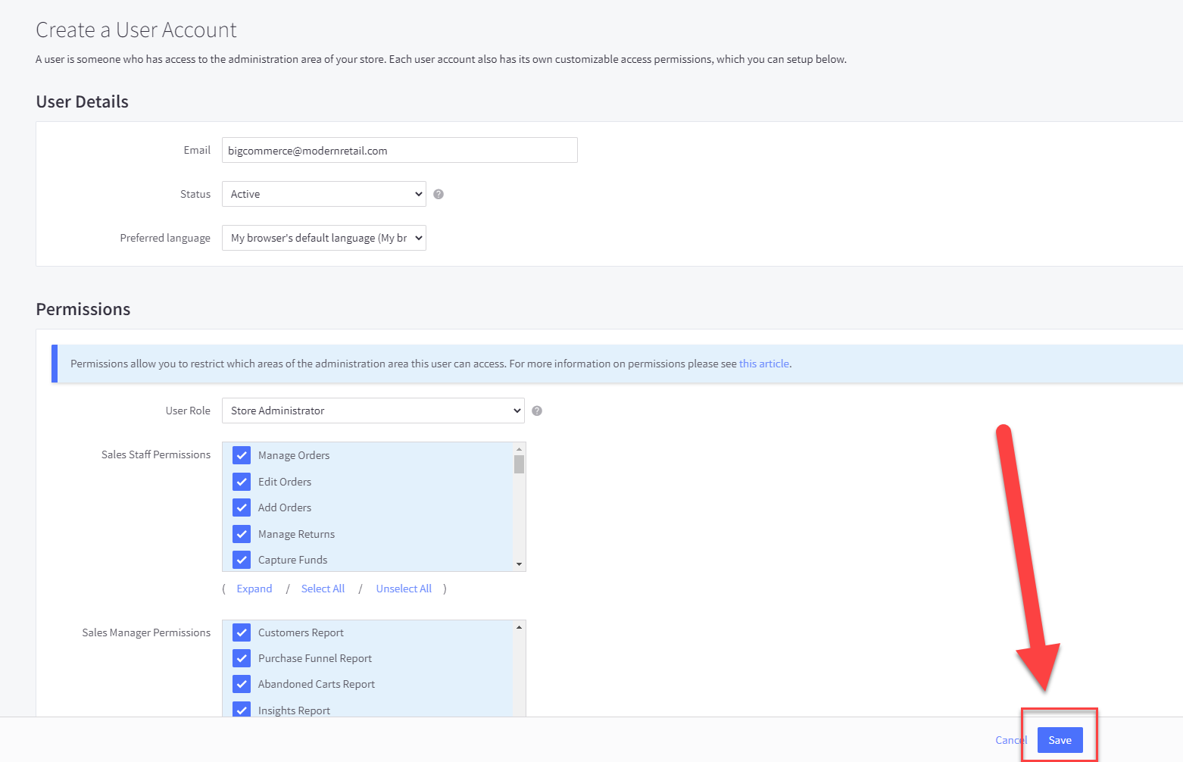
Task: Uncheck the Edit Orders permission
Action: tap(242, 482)
